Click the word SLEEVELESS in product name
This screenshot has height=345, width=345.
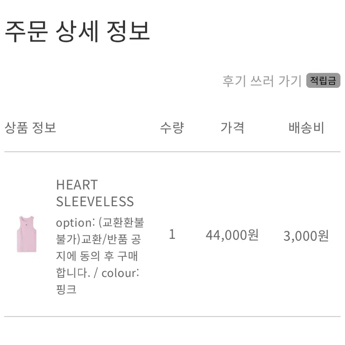[x=95, y=202]
